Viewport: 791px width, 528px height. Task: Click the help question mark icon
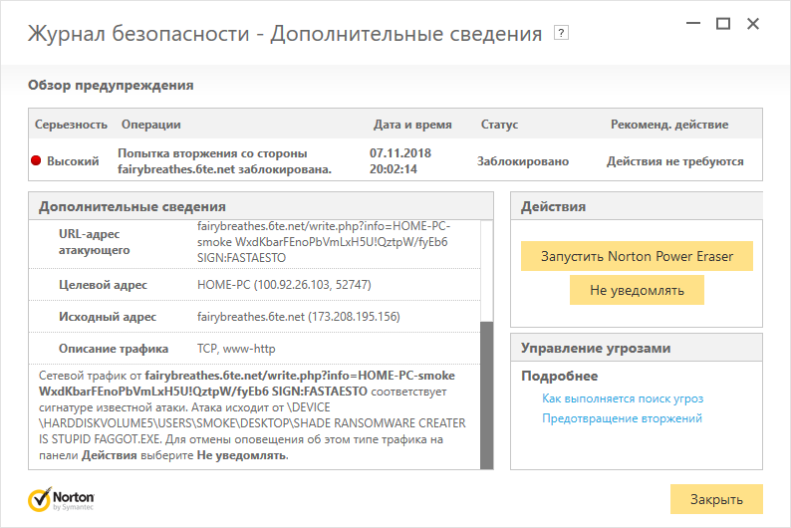(x=561, y=33)
